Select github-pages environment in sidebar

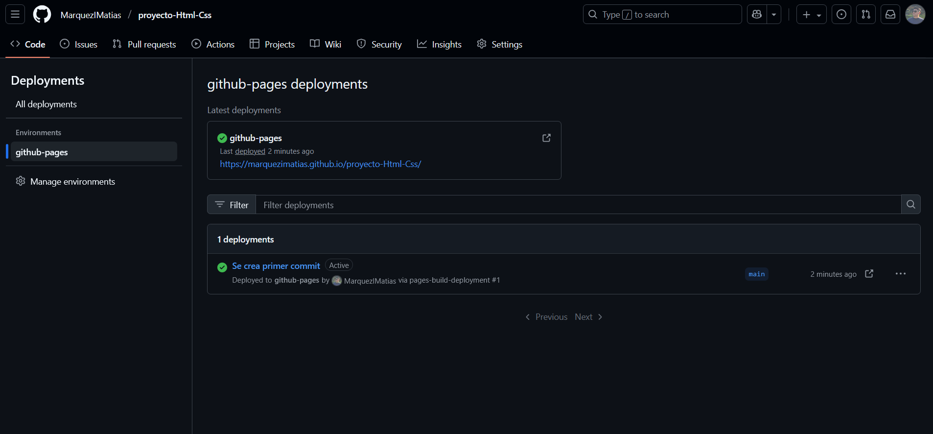(94, 152)
